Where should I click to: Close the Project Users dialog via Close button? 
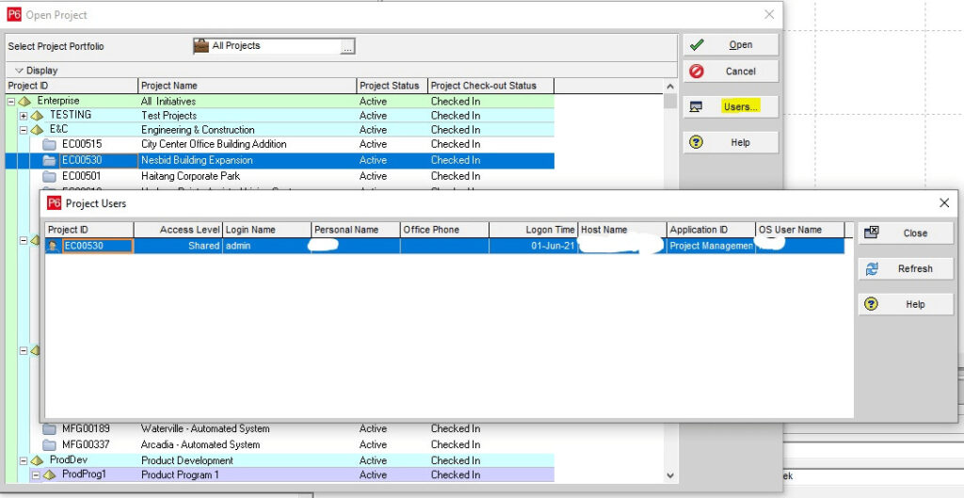pos(906,233)
